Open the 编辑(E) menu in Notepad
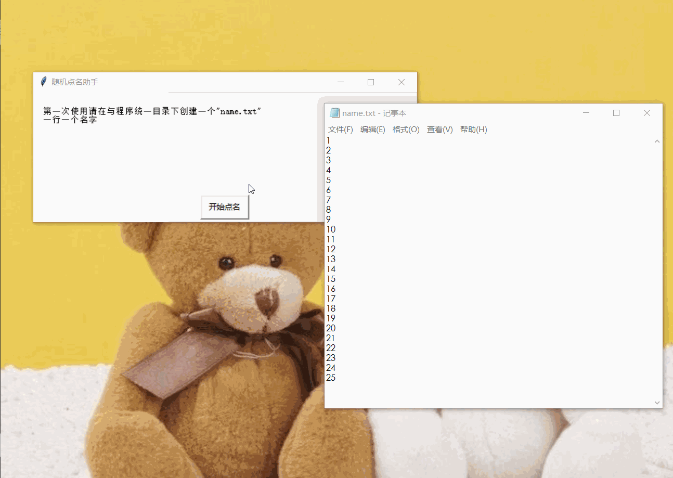Viewport: 673px width, 478px height. [x=373, y=130]
